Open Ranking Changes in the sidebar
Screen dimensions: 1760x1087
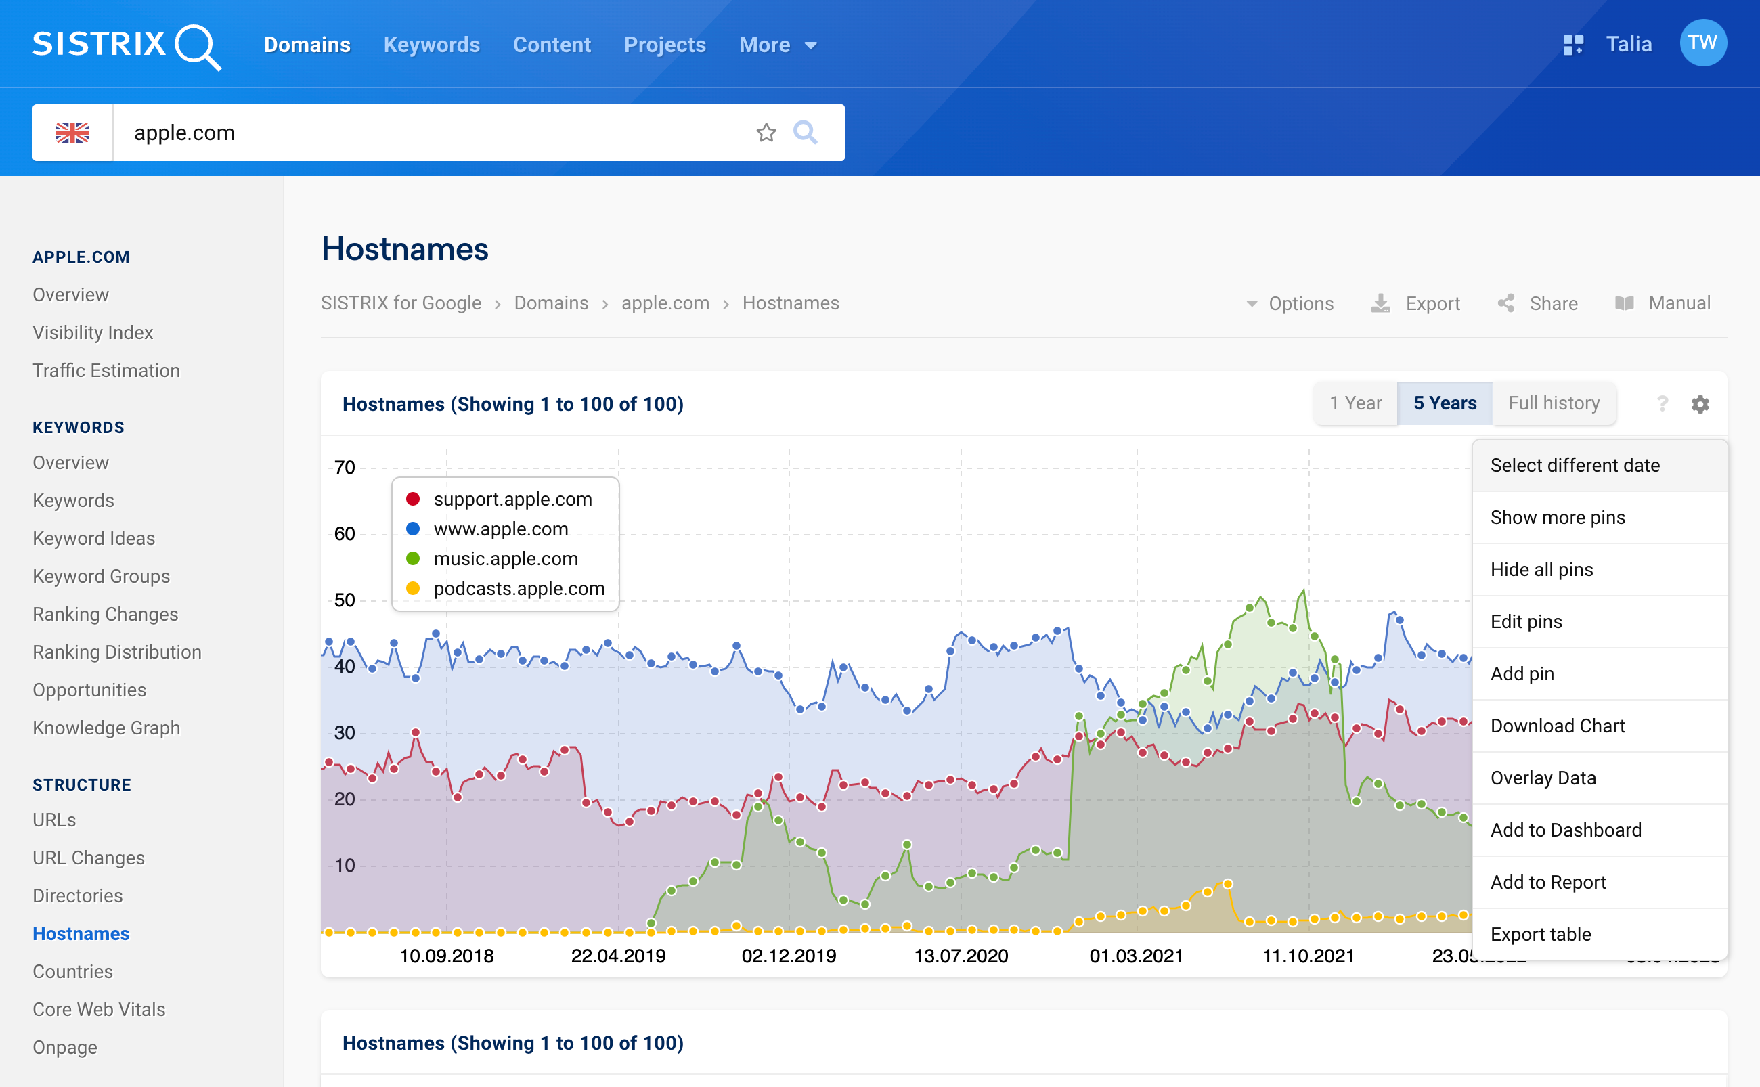click(x=106, y=615)
